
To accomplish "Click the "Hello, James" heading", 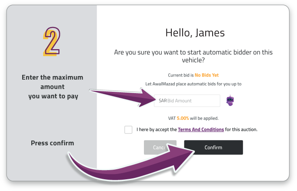I will (x=193, y=32).
